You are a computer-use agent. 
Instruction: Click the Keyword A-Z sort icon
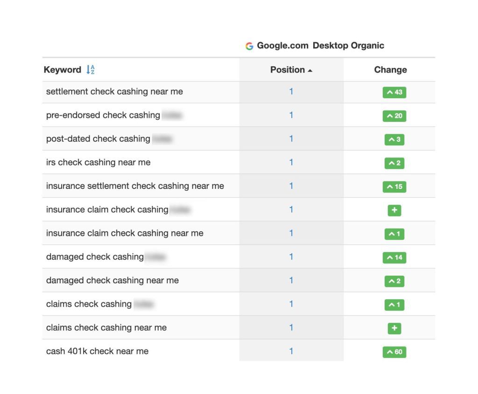(91, 70)
